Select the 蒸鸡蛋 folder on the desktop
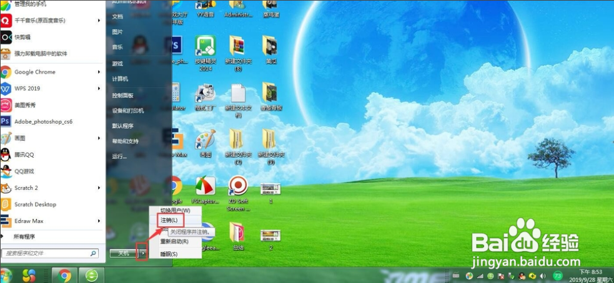 point(270,9)
